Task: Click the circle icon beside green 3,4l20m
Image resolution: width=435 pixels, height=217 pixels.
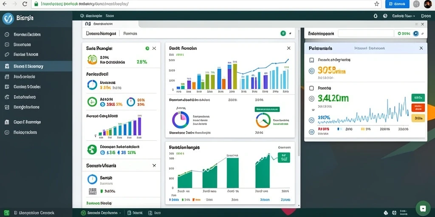Action: [311, 98]
